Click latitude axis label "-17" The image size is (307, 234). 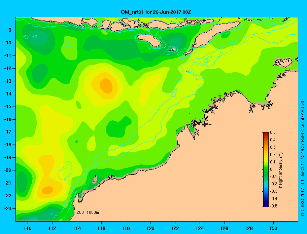(x=9, y=132)
